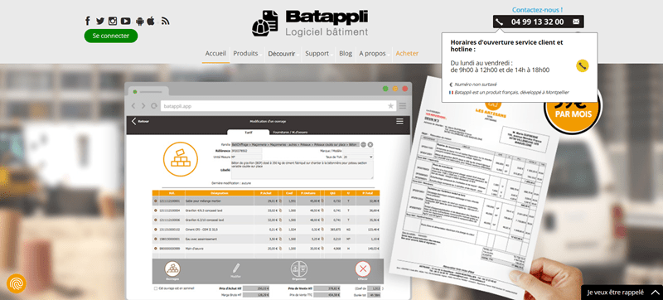Select the 'Sable pour mélange mortier' table row
The width and height of the screenshot is (663, 300).
[x=266, y=201]
